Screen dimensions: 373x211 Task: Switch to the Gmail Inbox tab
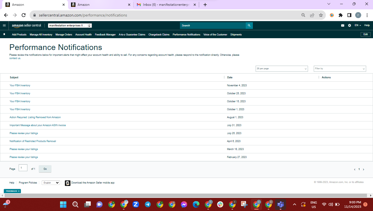pos(166,5)
